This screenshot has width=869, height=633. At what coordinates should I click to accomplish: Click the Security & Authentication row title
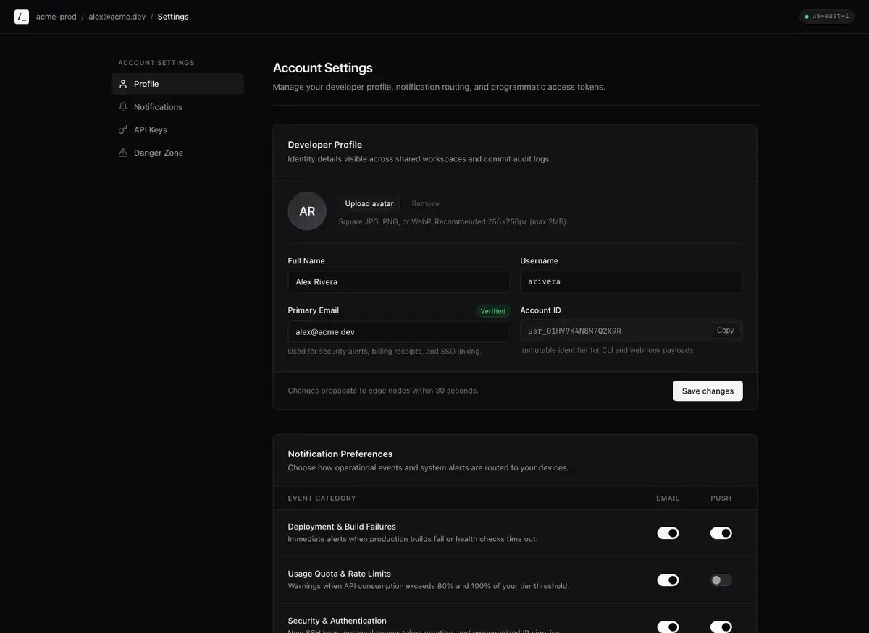(337, 621)
